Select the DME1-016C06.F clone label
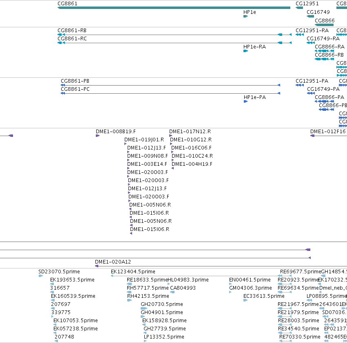 pyautogui.click(x=191, y=147)
